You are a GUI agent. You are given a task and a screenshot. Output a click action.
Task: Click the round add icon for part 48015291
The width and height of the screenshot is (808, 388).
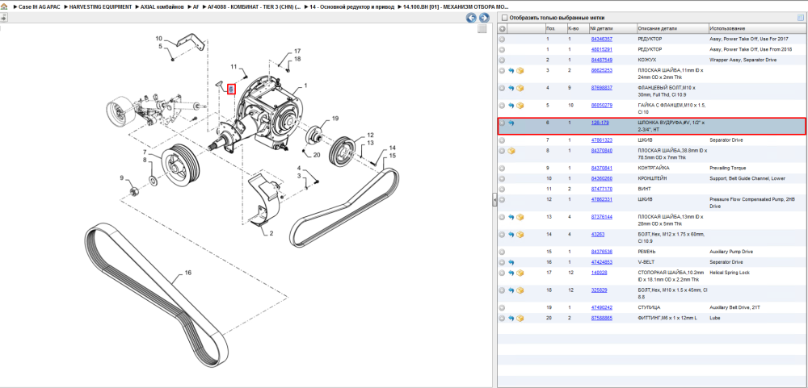point(502,49)
